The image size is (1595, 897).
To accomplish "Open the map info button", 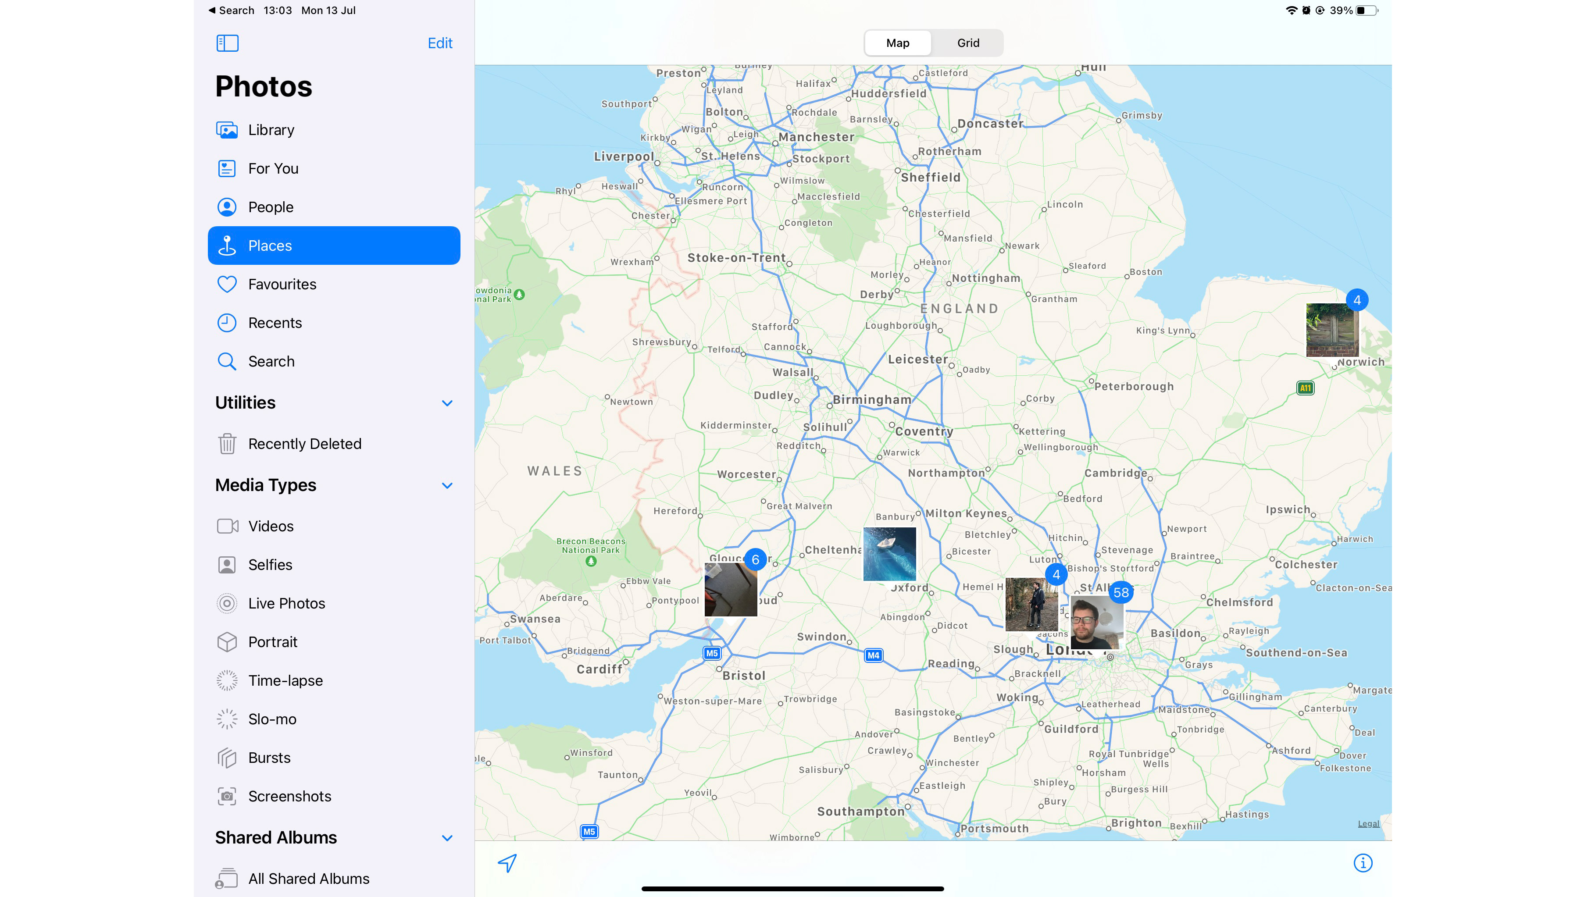I will pos(1363,863).
